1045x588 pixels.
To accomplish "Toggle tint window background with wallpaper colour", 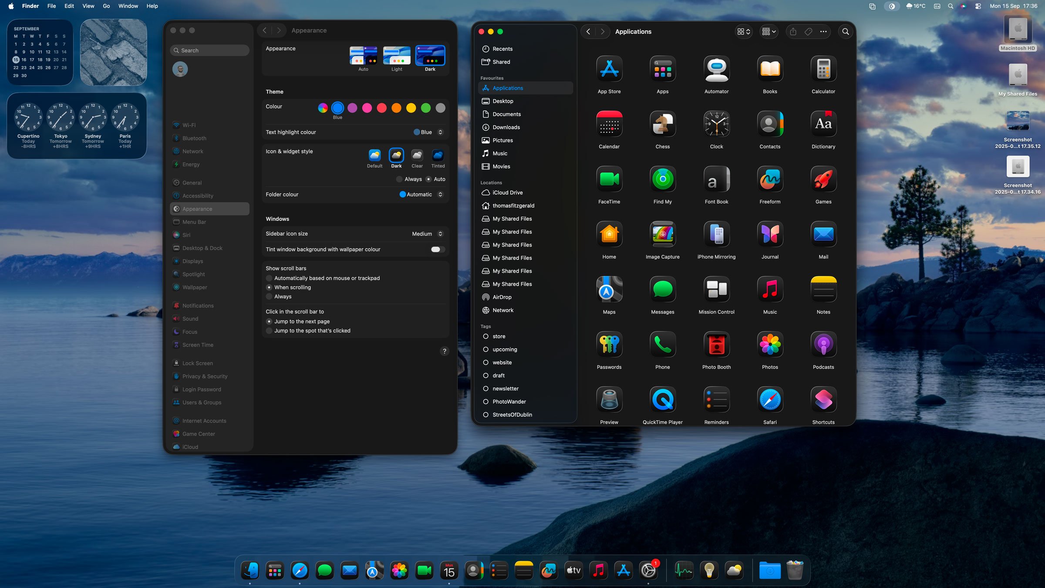I will point(437,250).
